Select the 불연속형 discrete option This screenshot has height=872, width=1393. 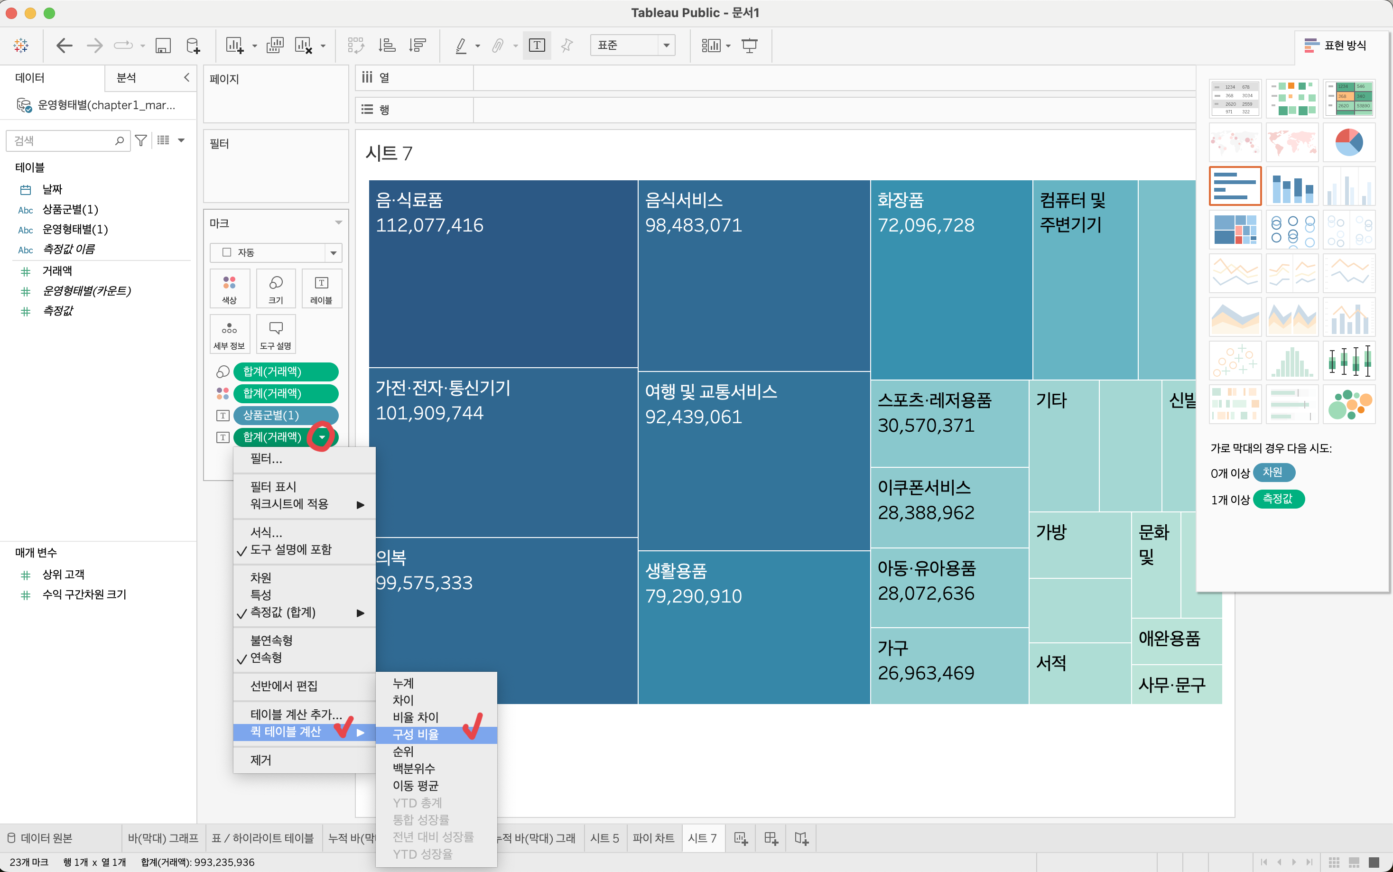[x=271, y=640]
